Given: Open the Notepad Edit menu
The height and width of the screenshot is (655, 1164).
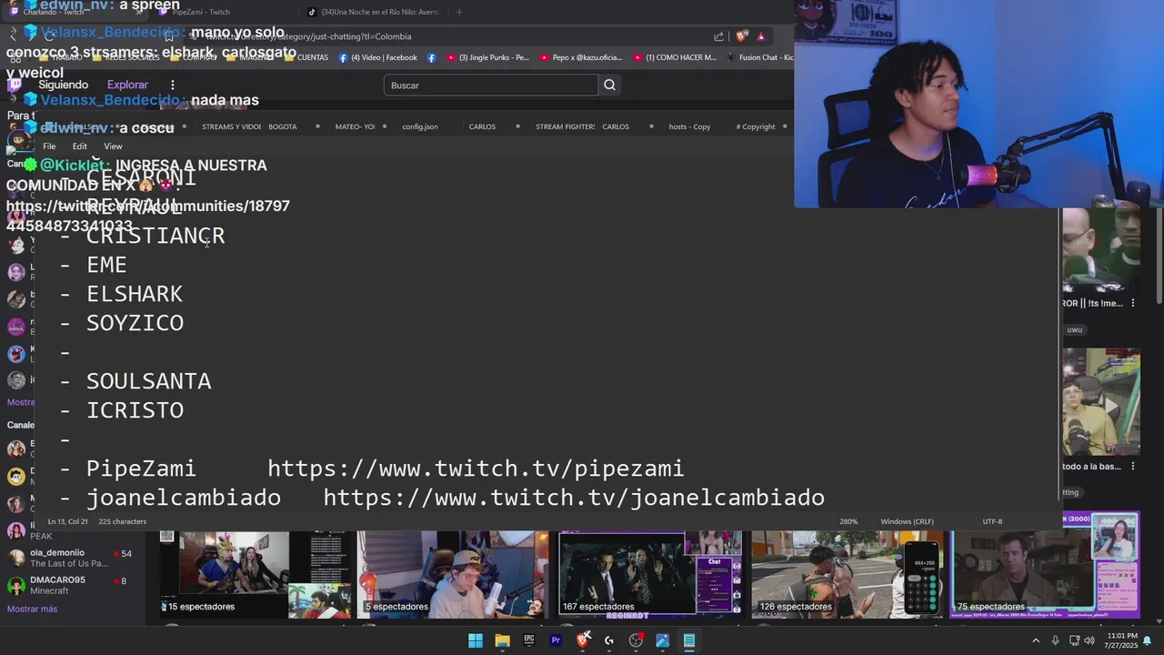Looking at the screenshot, I should pos(80,146).
